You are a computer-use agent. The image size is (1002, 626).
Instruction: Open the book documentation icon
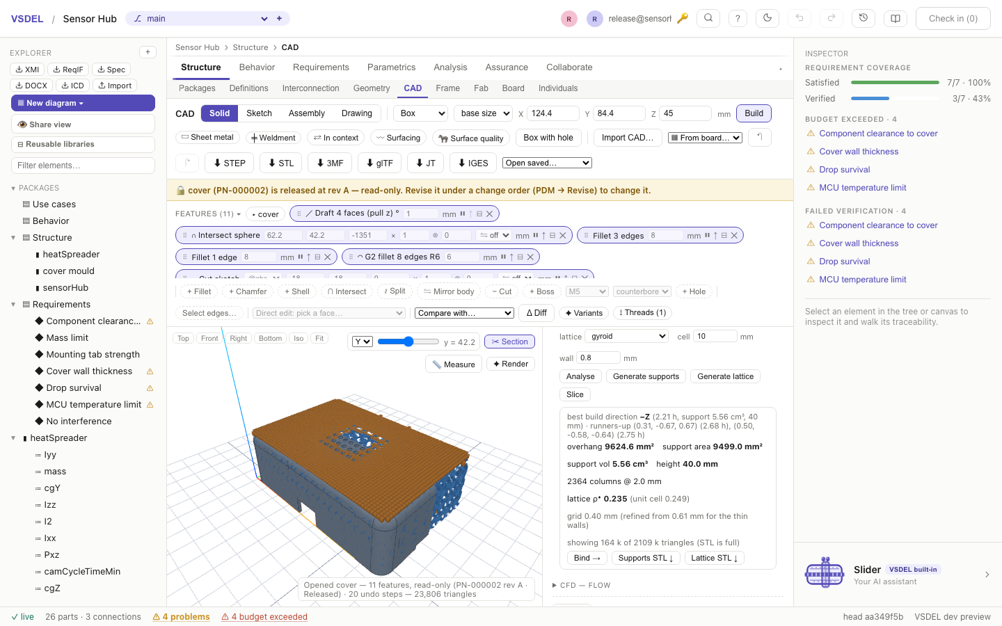point(896,19)
